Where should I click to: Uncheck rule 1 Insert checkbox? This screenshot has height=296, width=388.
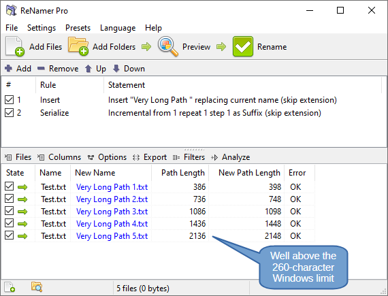tap(9, 100)
